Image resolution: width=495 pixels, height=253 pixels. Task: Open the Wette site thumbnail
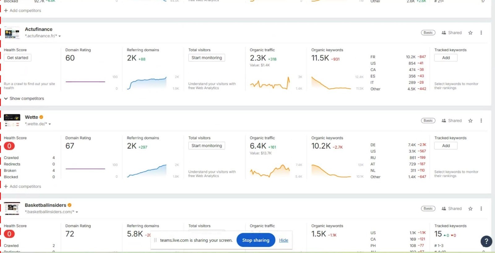[12, 120]
